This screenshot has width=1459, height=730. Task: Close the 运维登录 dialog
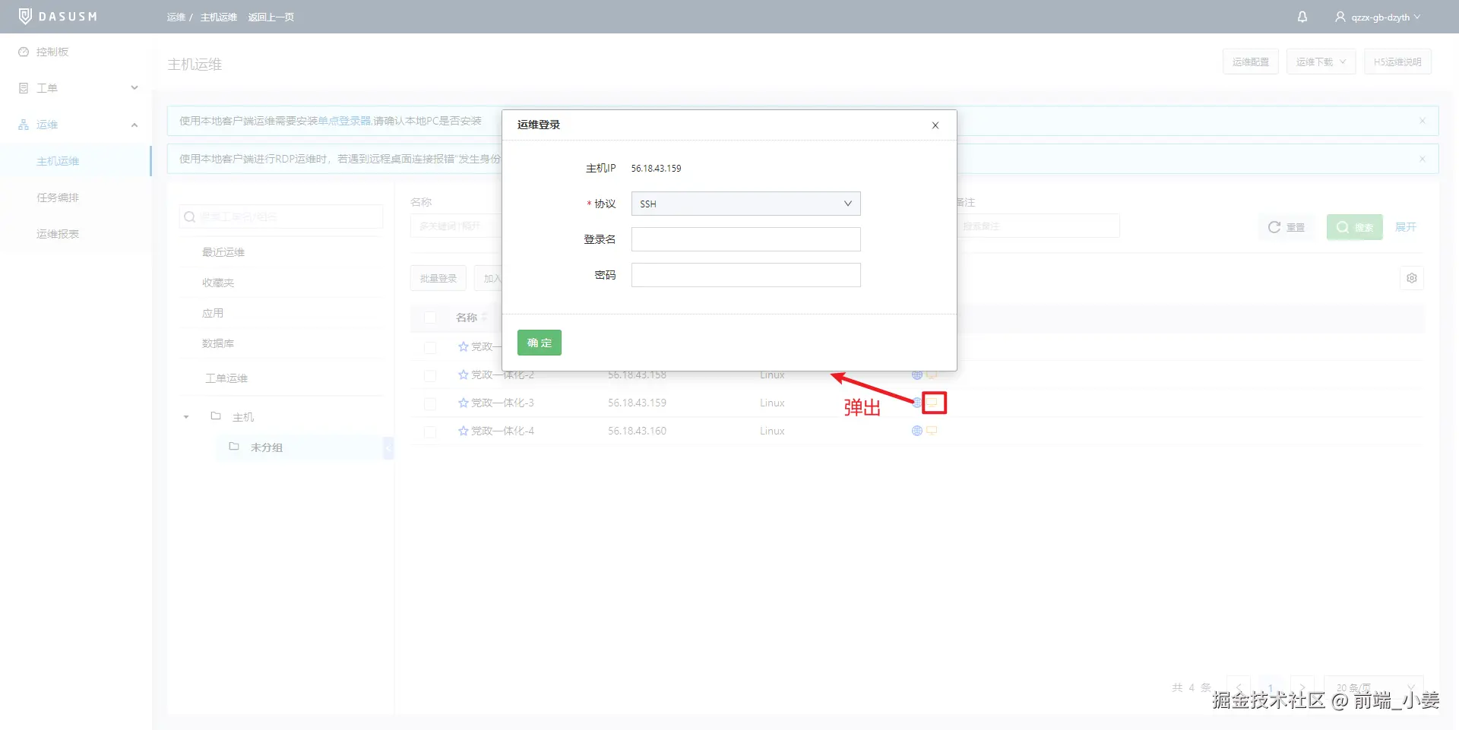935,125
